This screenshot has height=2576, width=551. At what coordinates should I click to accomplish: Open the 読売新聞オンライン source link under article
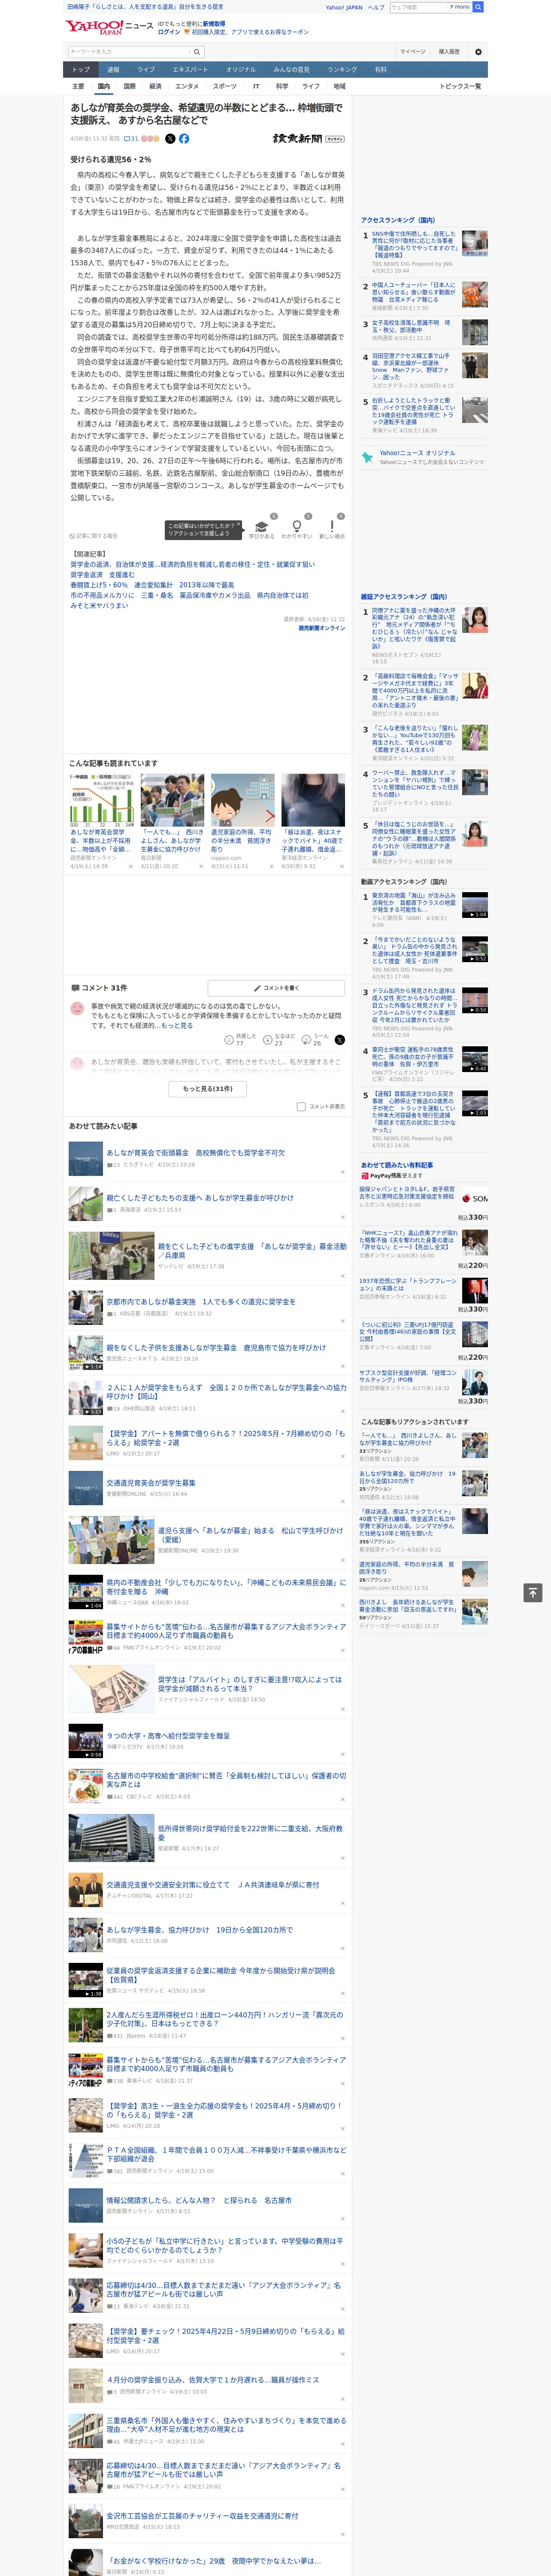[321, 629]
